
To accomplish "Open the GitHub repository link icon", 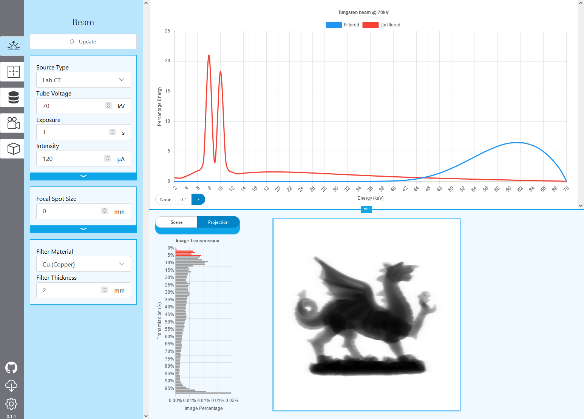I will click(x=11, y=368).
